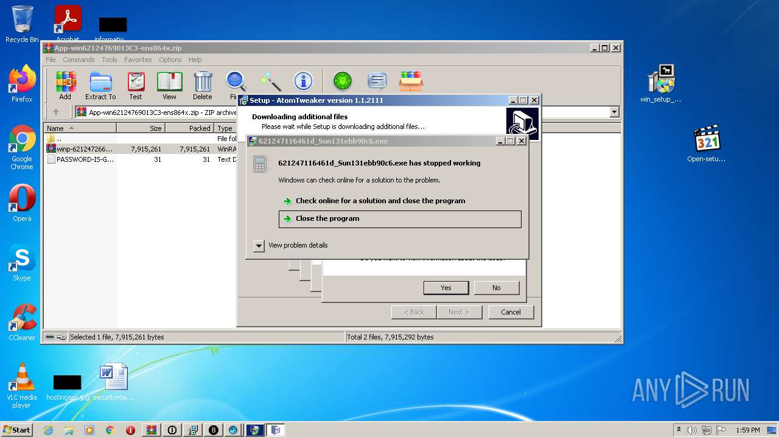
Task: Click the No button
Action: pos(497,288)
